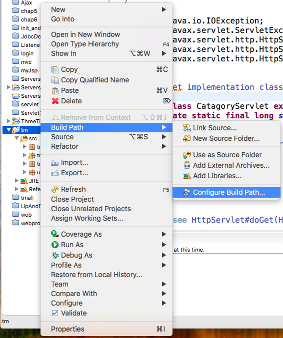Click the webpro folder icon

coord(16,223)
